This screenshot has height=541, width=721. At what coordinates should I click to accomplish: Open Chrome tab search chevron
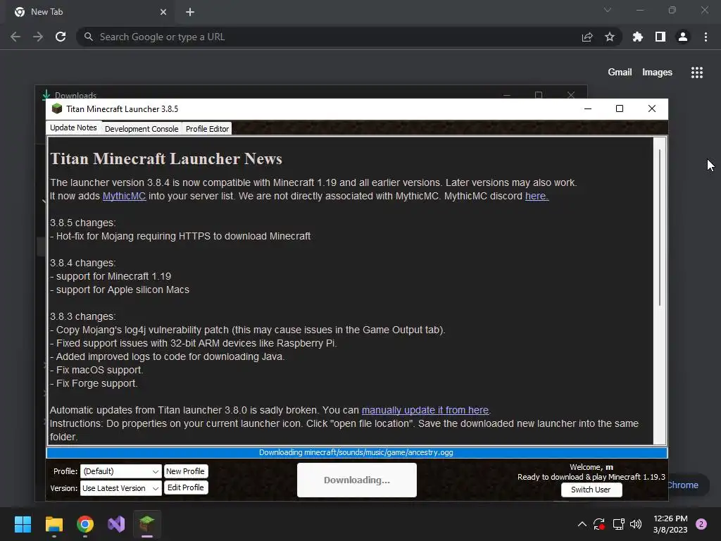tap(608, 10)
